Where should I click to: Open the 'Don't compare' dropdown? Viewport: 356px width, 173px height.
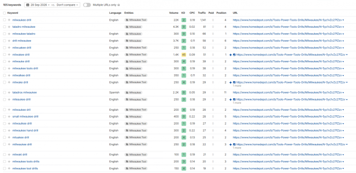pos(67,5)
